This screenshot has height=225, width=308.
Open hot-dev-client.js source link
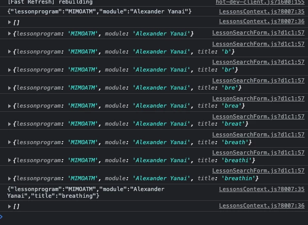point(260,2)
